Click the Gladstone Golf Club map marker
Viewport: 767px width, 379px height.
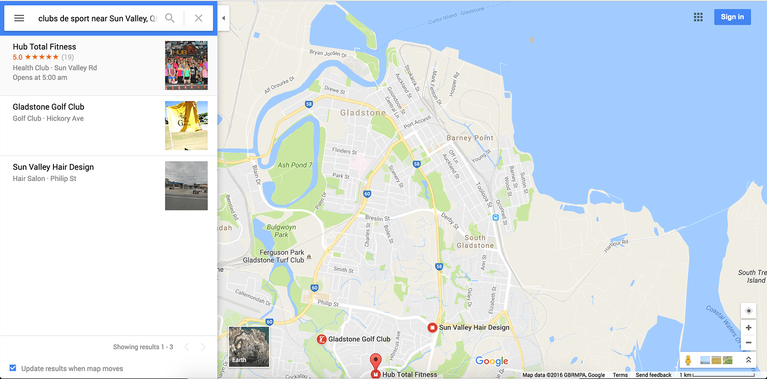(x=321, y=339)
